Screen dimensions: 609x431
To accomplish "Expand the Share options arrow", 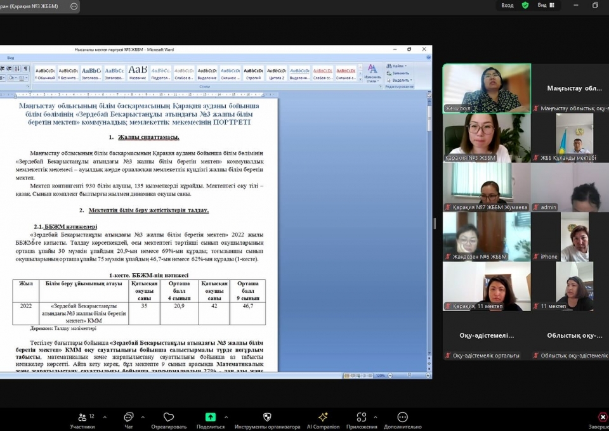I will click(x=226, y=417).
